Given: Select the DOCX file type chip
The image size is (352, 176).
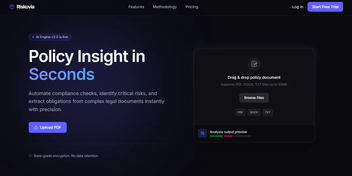Looking at the screenshot, I should pyautogui.click(x=254, y=112).
